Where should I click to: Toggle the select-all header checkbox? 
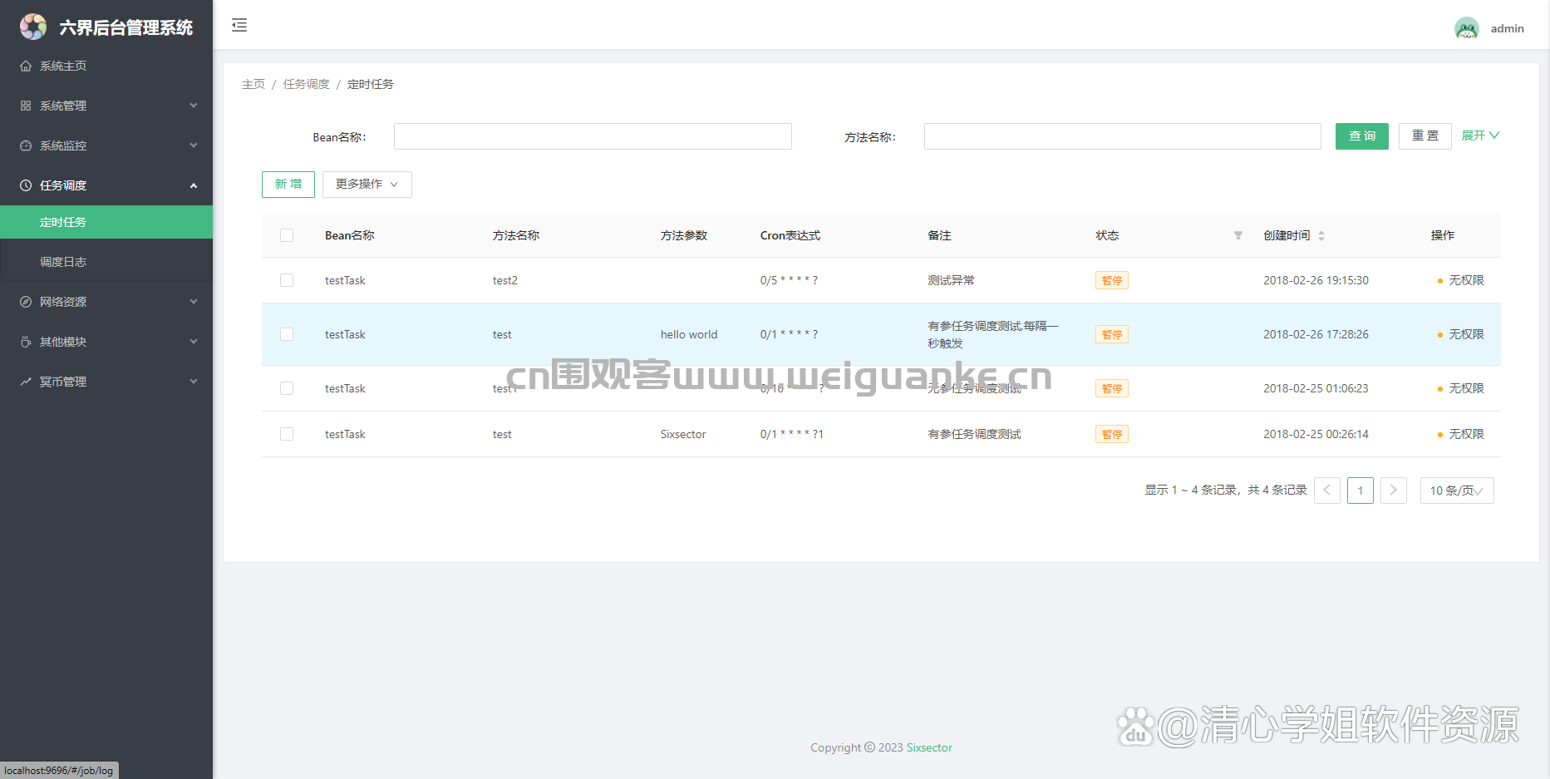click(x=287, y=235)
